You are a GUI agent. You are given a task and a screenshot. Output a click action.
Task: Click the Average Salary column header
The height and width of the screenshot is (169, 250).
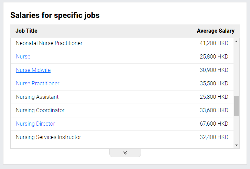click(216, 31)
